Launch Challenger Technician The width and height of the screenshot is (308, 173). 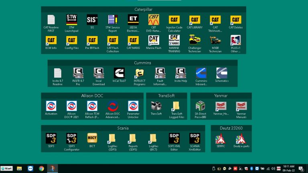(x=195, y=40)
